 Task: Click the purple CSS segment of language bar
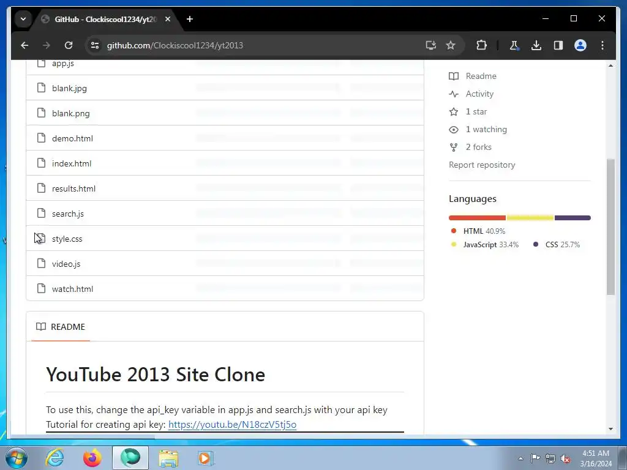pos(573,218)
